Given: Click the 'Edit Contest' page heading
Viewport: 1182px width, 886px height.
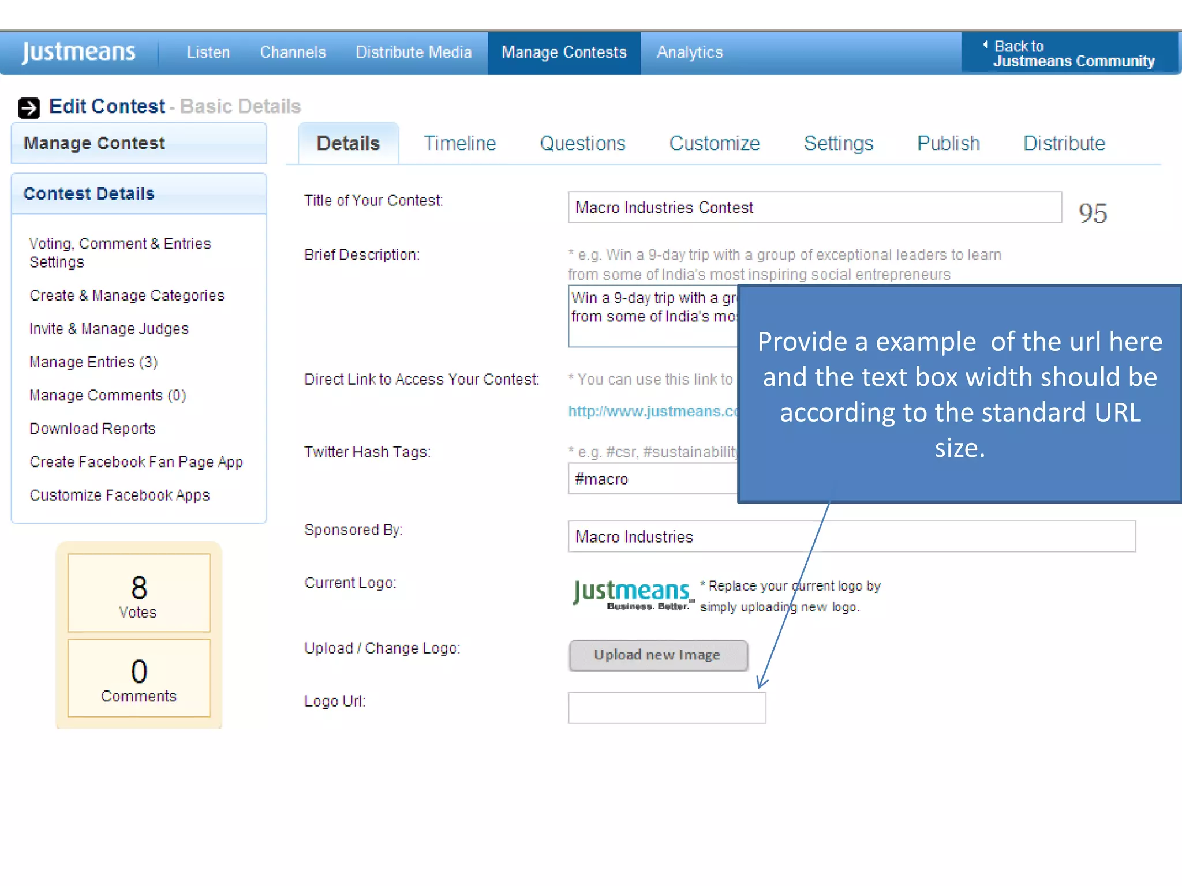Looking at the screenshot, I should (x=107, y=107).
